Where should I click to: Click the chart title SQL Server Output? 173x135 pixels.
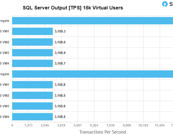[x=73, y=8]
